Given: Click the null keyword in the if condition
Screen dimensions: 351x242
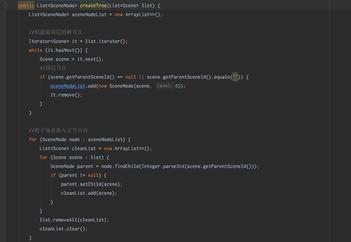Looking at the screenshot, I should 131,77.
